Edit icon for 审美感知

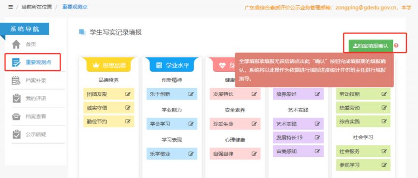click(317, 151)
